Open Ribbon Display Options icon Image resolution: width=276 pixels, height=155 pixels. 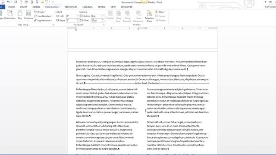tap(271, 2)
